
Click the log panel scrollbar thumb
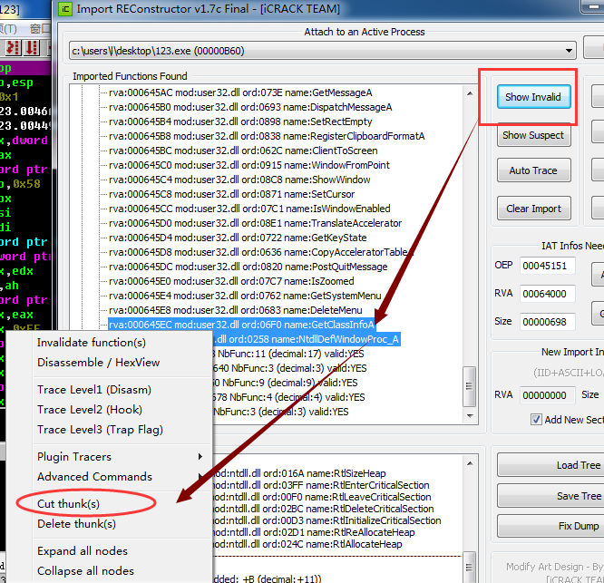coord(469,568)
